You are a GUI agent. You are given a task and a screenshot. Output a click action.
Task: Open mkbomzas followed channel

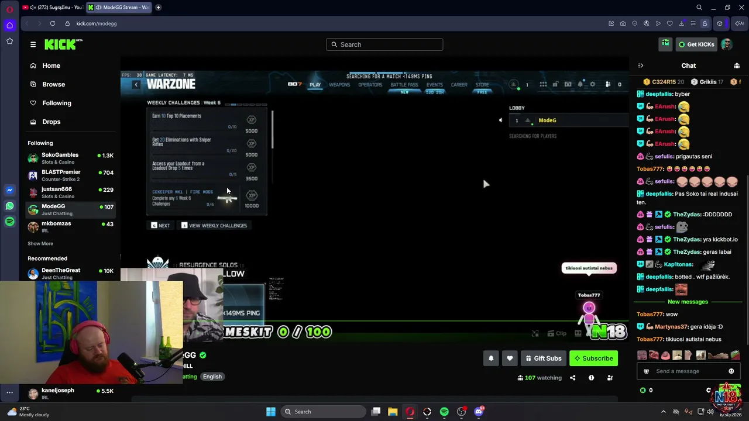tap(71, 226)
